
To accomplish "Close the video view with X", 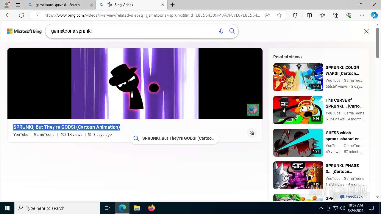I will point(366,31).
